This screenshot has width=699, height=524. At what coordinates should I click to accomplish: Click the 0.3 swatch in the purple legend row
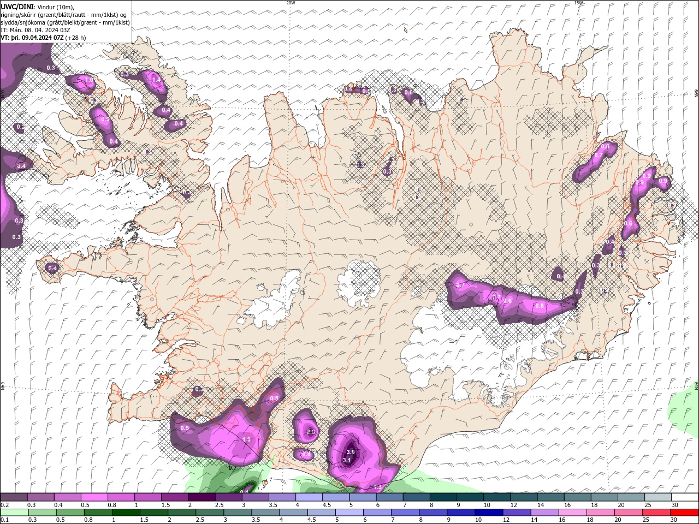40,497
